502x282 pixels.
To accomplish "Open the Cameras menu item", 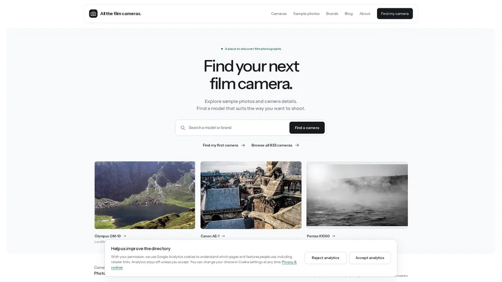I will [x=279, y=14].
